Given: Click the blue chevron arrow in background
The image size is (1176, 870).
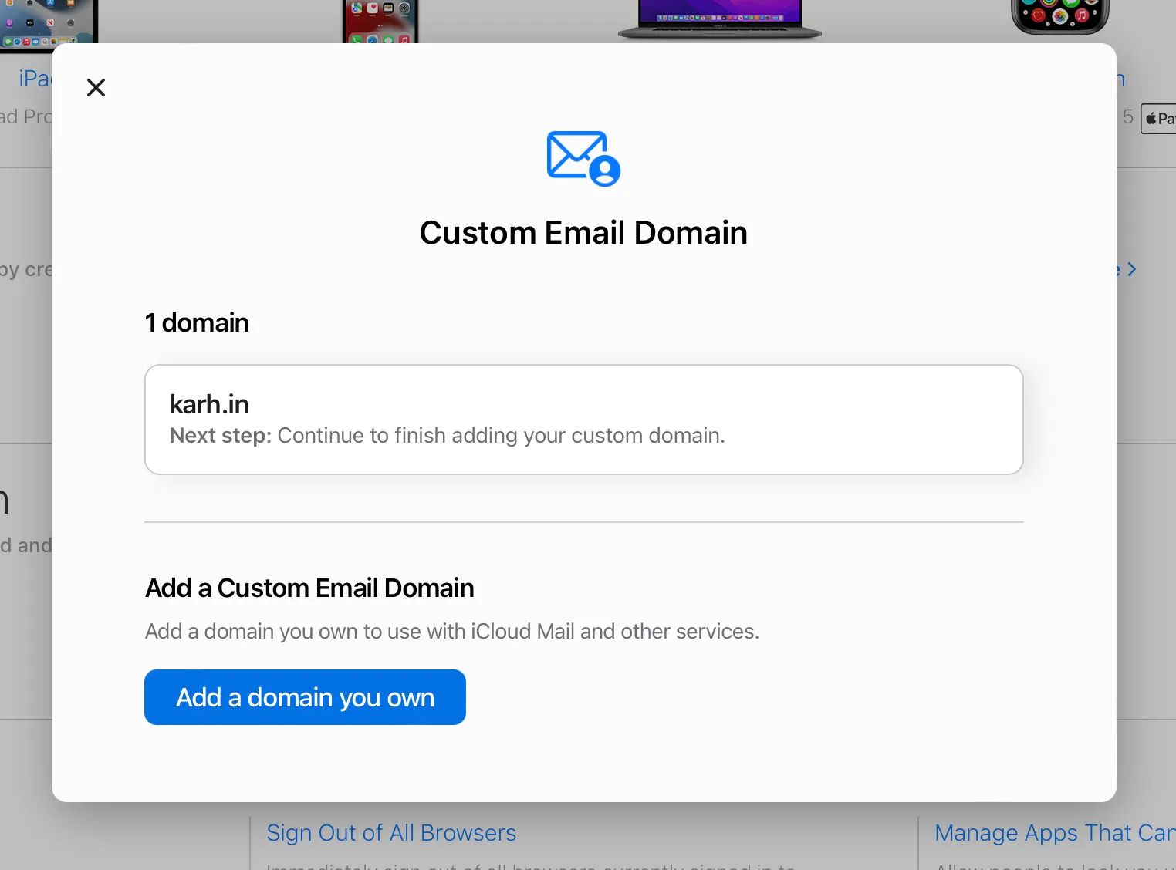Looking at the screenshot, I should tap(1131, 269).
